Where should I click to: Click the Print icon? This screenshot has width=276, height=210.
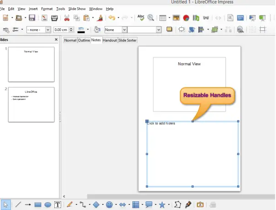coord(54,18)
